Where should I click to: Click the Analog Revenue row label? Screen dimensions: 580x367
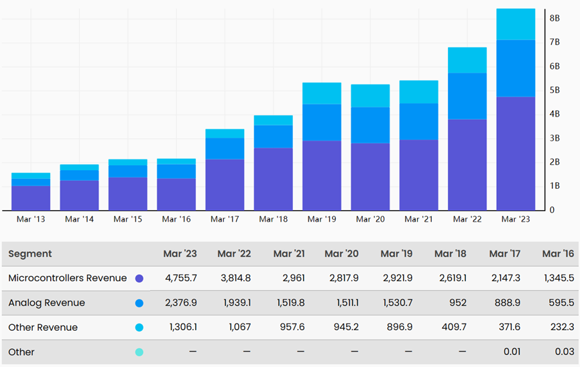coord(47,303)
